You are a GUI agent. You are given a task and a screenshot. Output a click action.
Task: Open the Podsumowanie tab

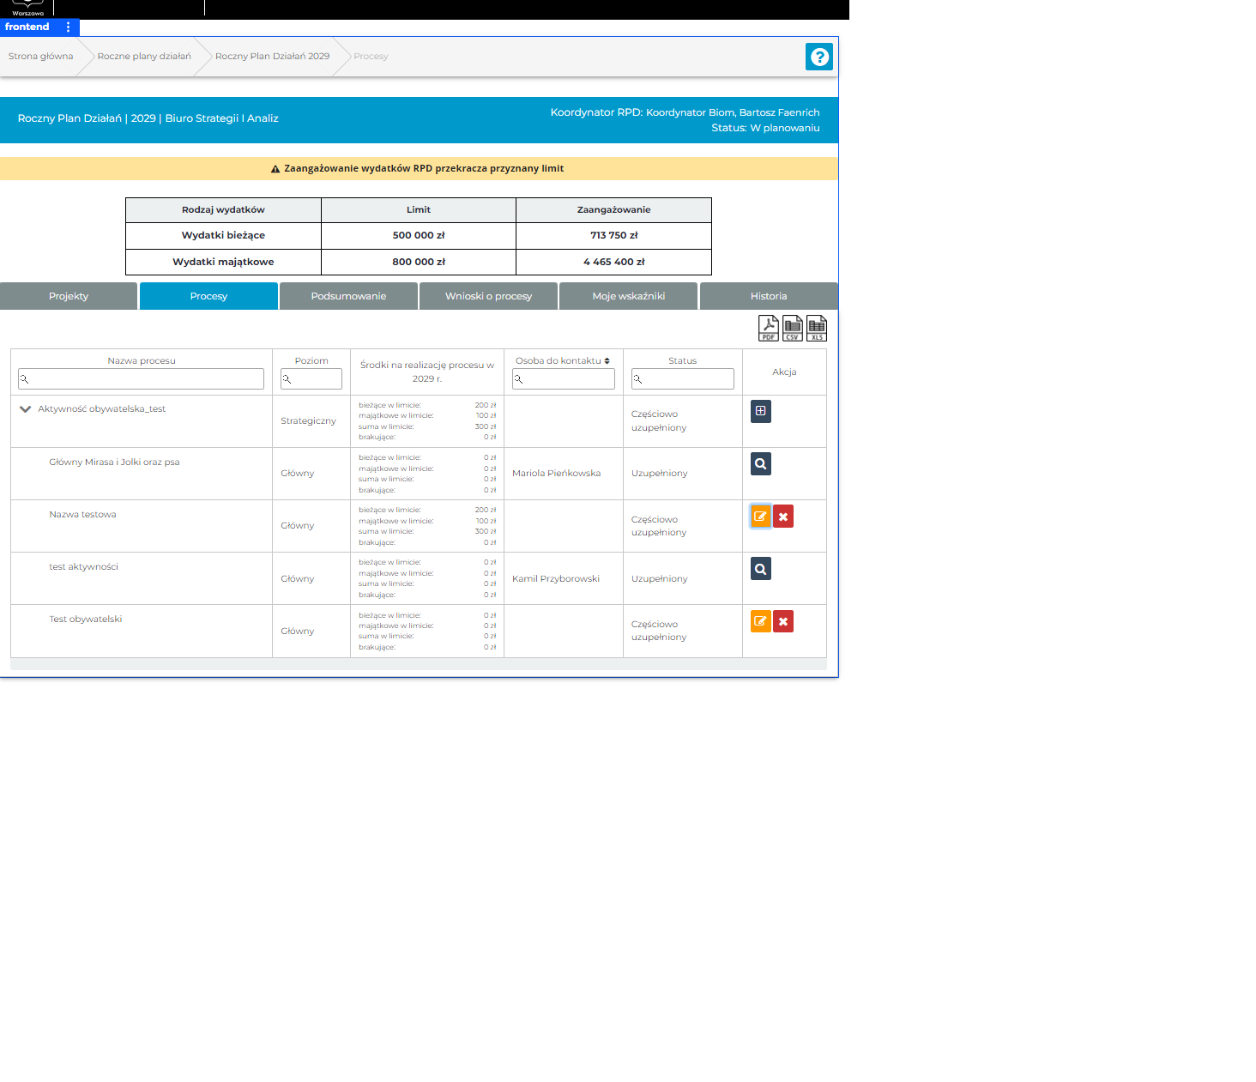(x=348, y=296)
